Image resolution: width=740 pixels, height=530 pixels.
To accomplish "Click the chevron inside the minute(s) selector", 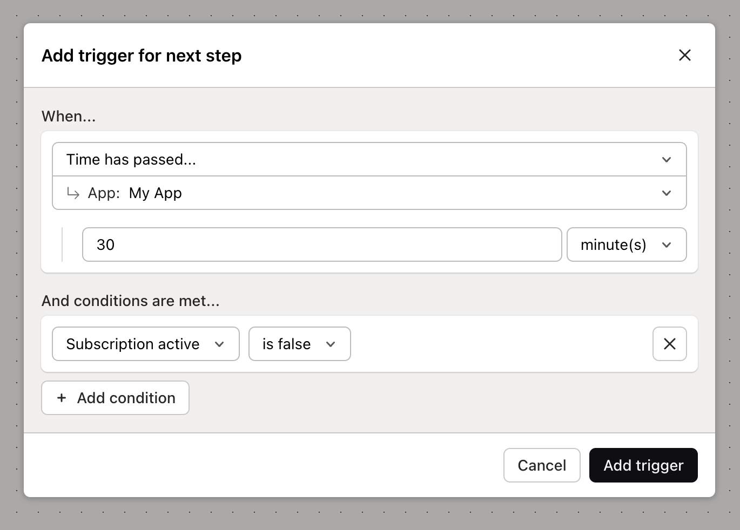I will (x=667, y=244).
